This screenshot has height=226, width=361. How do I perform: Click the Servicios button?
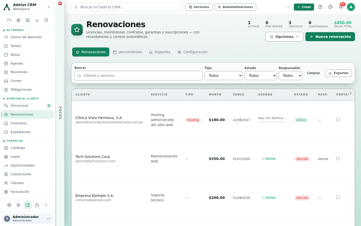coord(199,7)
